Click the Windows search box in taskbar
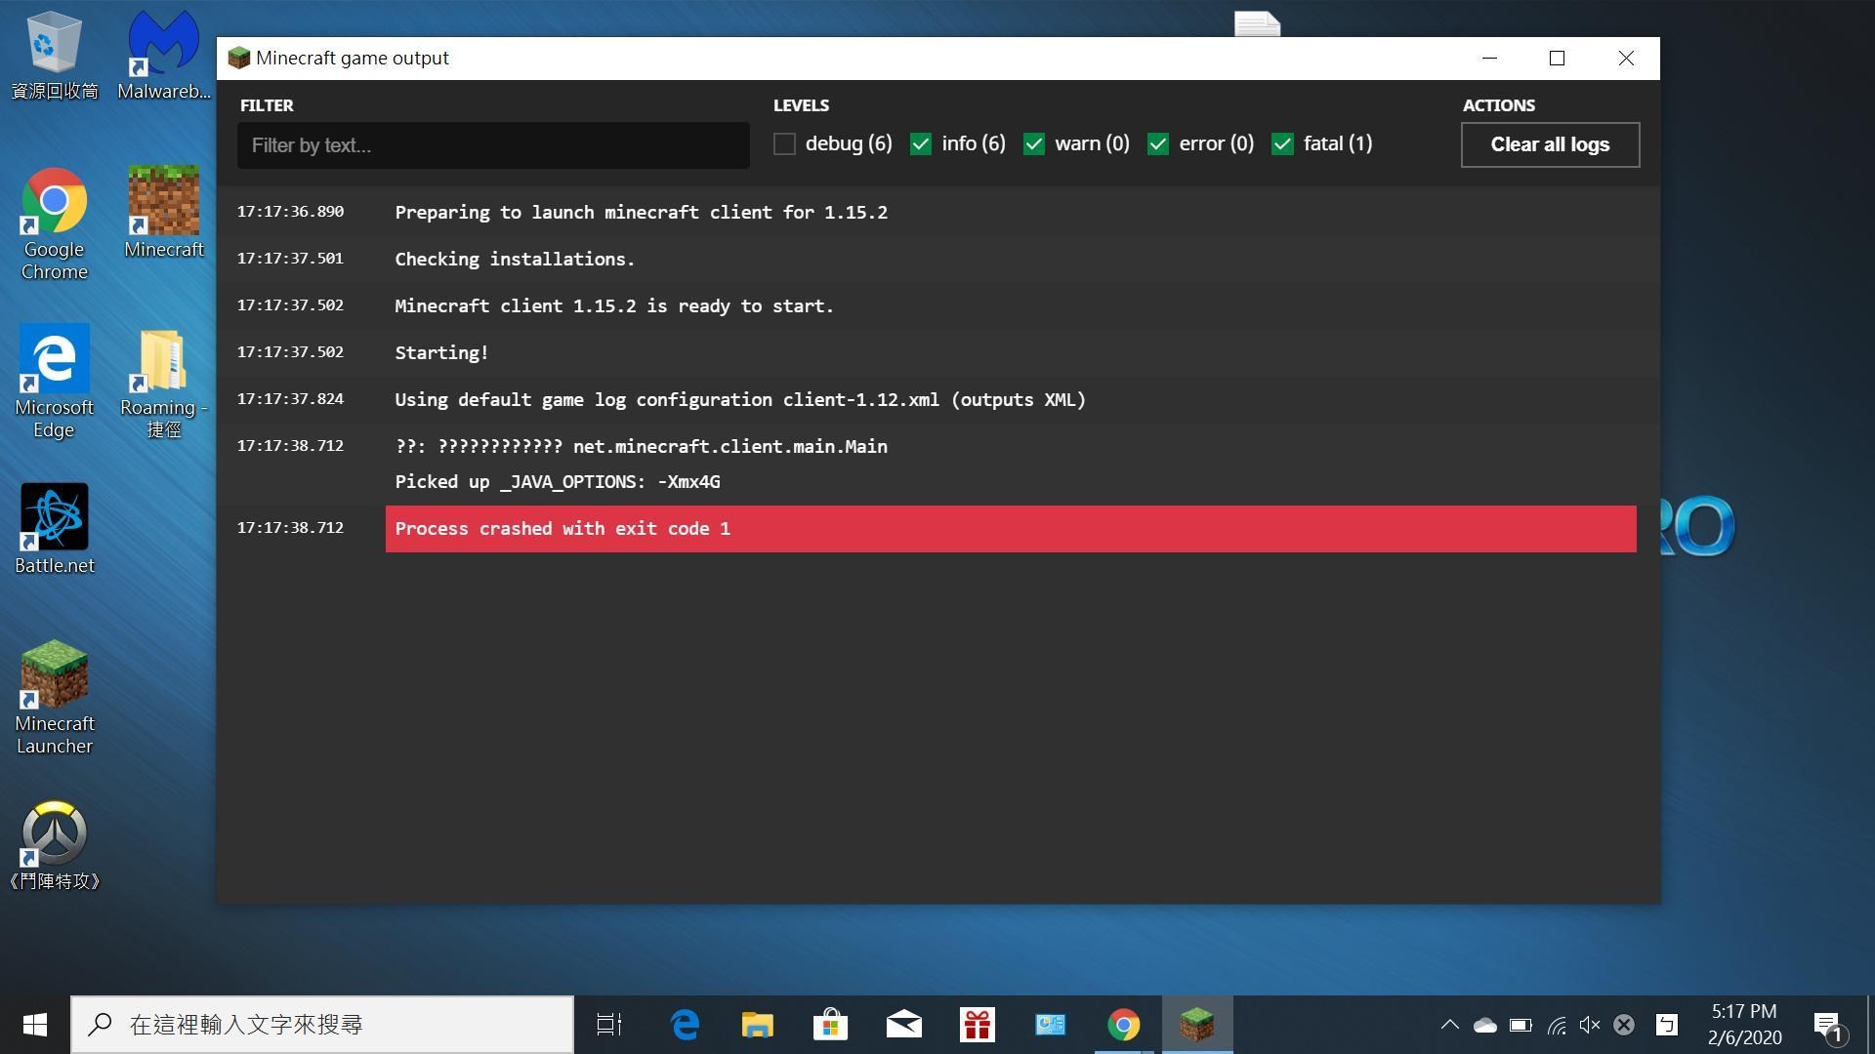This screenshot has width=1875, height=1054. (x=322, y=1025)
